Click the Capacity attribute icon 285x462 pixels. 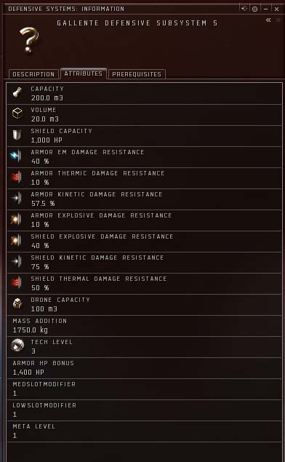pos(17,93)
